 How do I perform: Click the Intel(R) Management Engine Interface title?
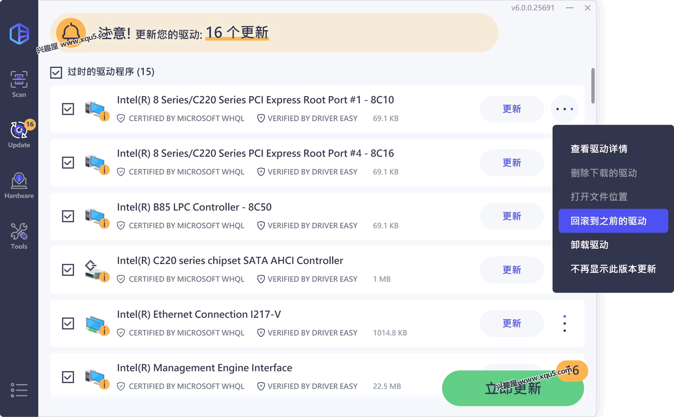204,368
